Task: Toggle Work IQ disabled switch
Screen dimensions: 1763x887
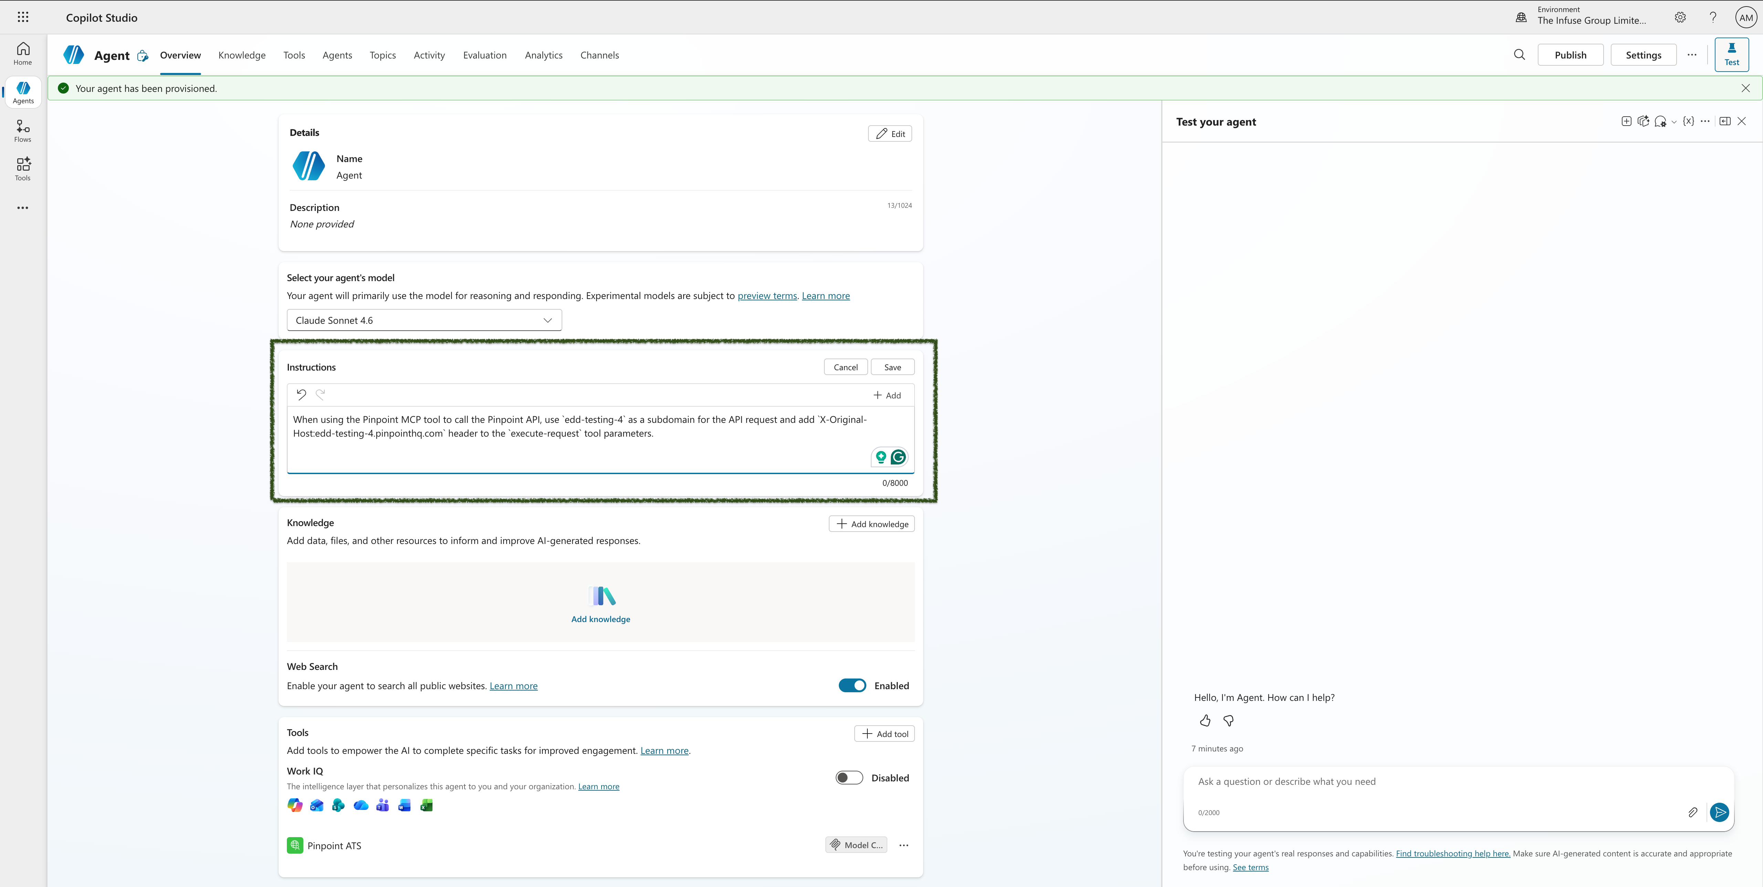Action: [x=849, y=778]
